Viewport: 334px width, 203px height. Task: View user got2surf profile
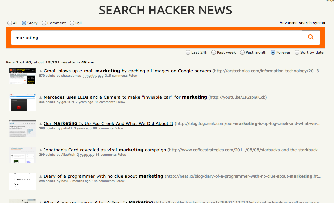tap(68, 102)
